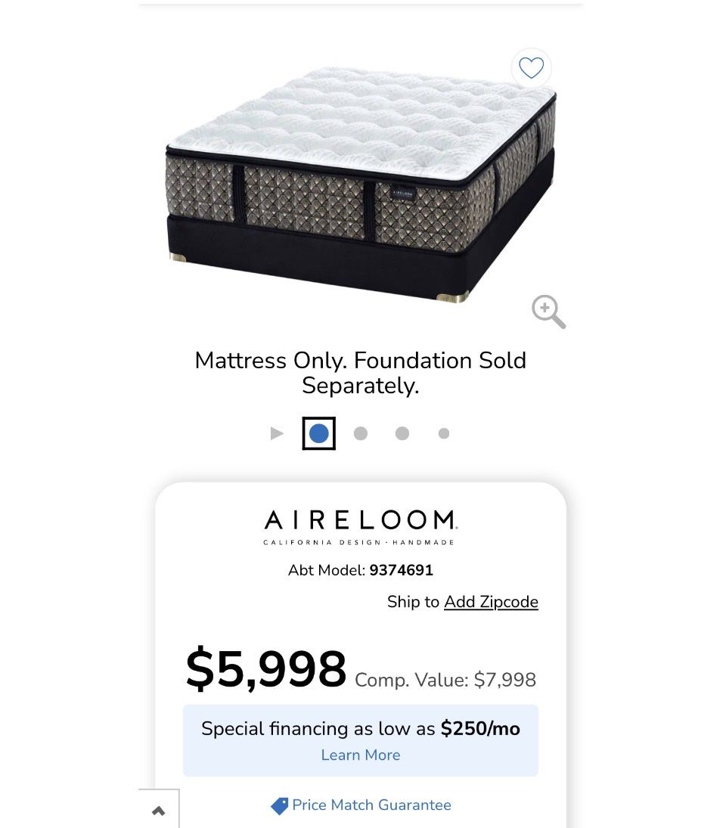
Task: Click the Abt Model number 9374691
Action: tap(400, 570)
